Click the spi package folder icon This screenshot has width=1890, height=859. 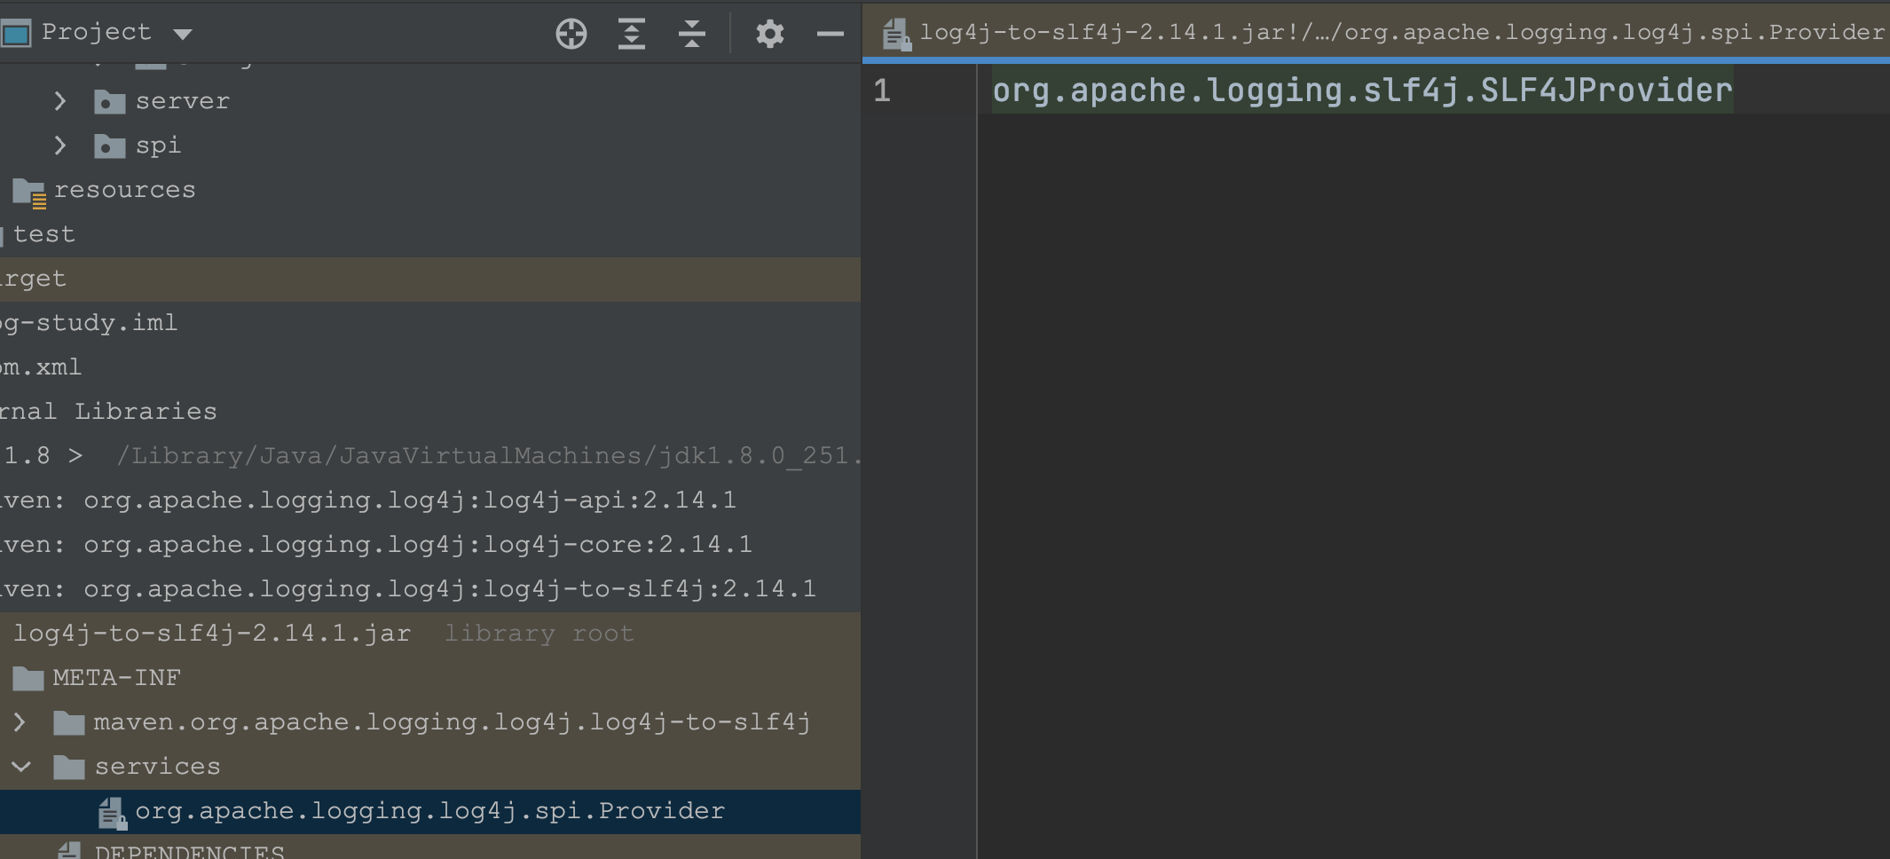109,146
